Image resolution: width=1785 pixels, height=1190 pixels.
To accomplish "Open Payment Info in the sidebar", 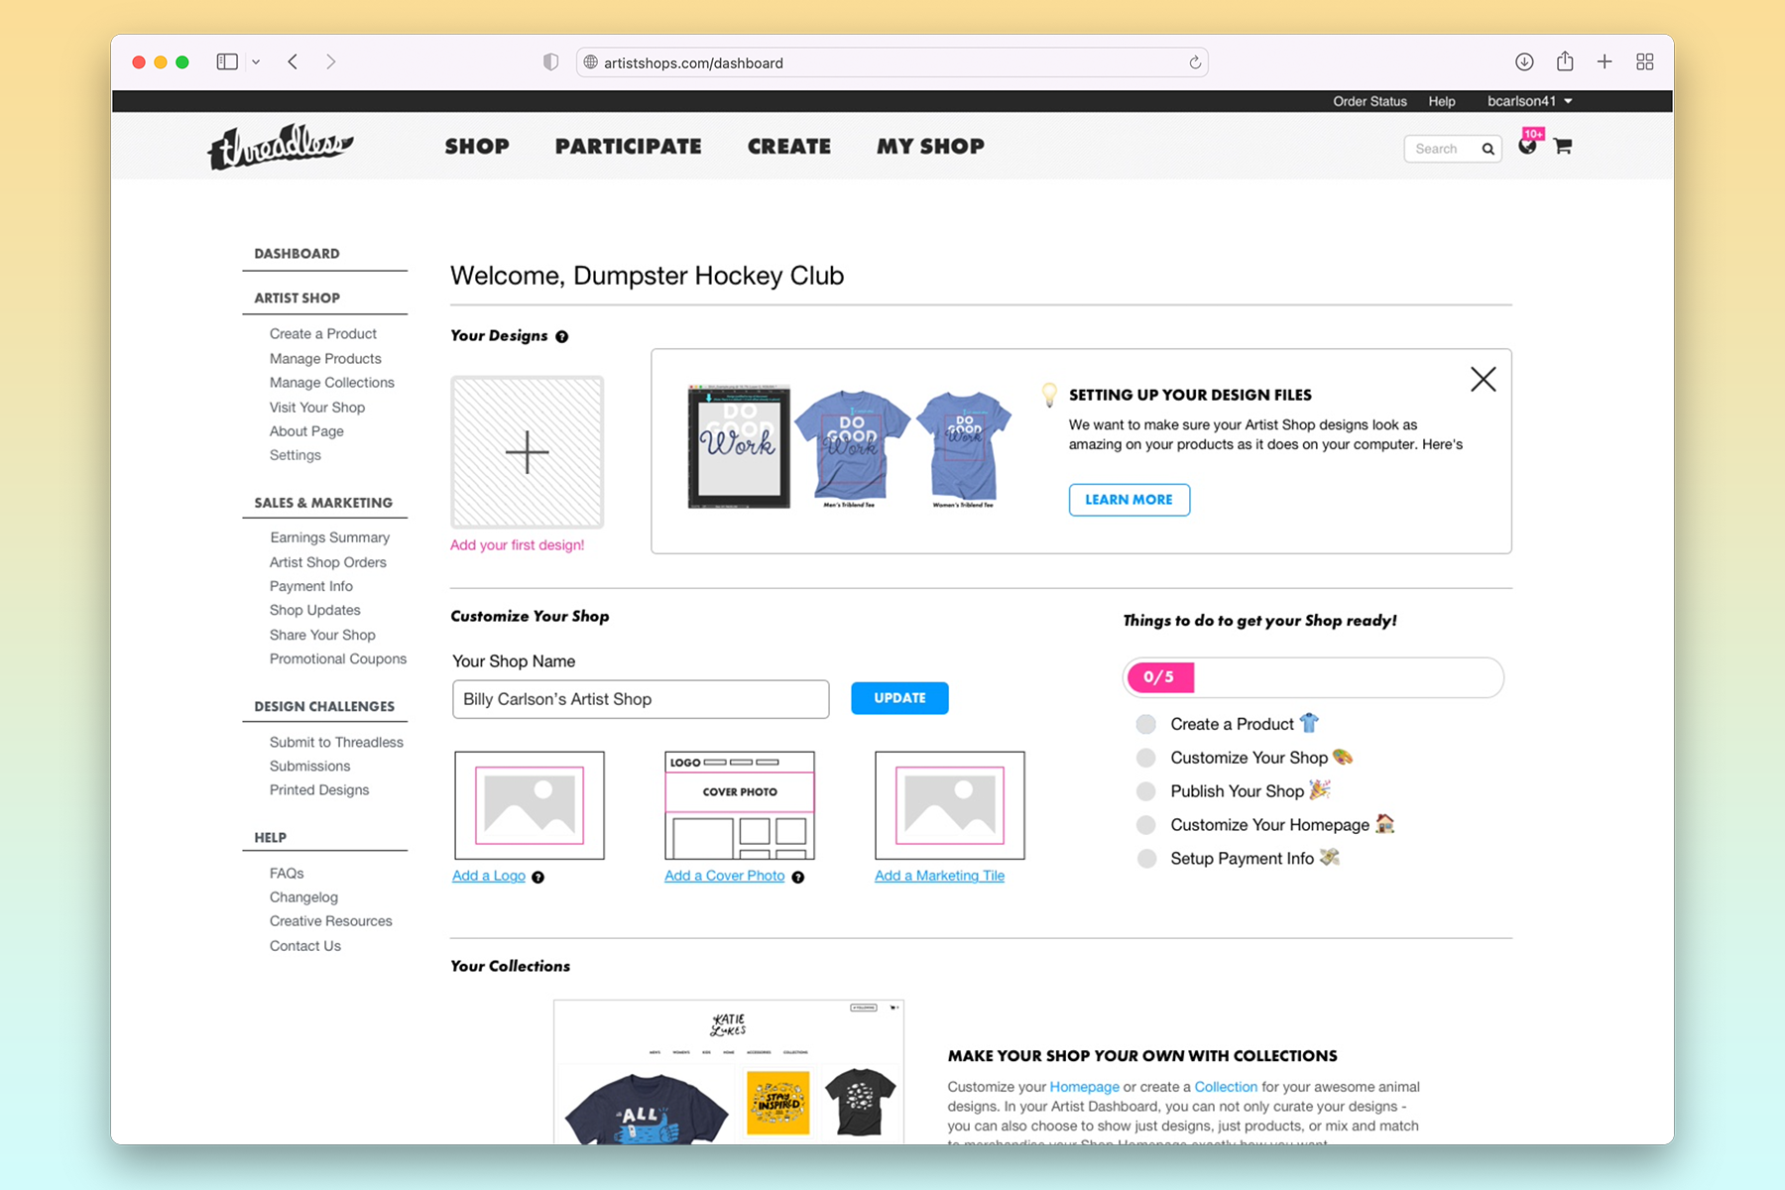I will tap(311, 586).
